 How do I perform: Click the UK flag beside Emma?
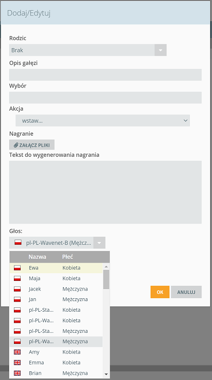coord(17,363)
